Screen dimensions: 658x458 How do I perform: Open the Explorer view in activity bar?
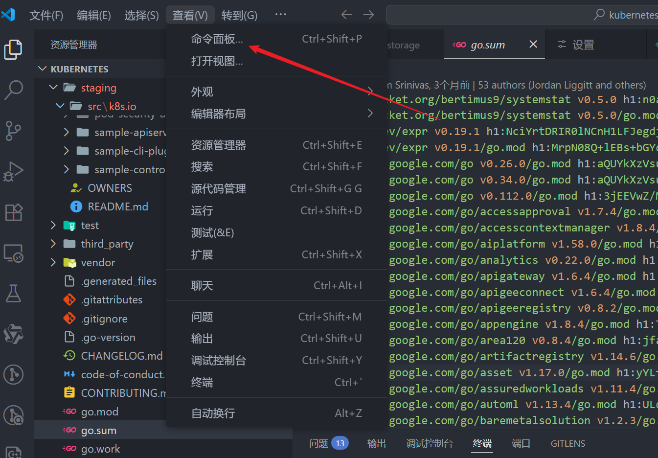pos(13,49)
